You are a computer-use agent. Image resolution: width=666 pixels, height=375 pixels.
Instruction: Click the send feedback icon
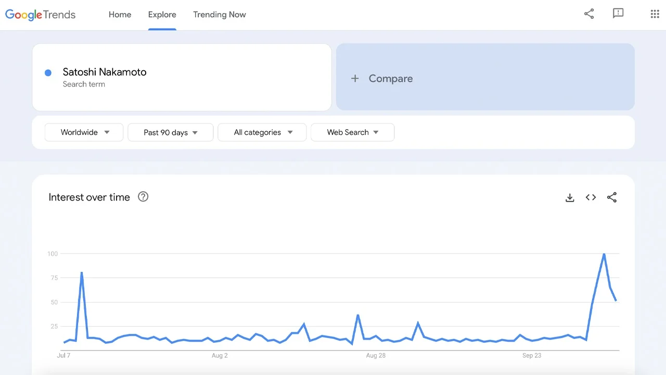point(618,14)
